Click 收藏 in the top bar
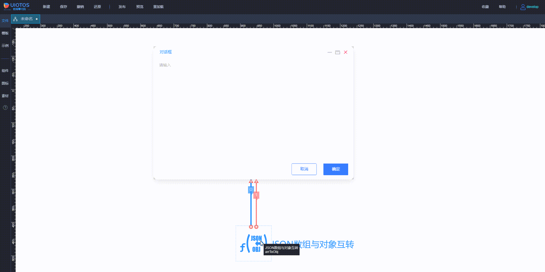The image size is (545, 272). click(485, 7)
